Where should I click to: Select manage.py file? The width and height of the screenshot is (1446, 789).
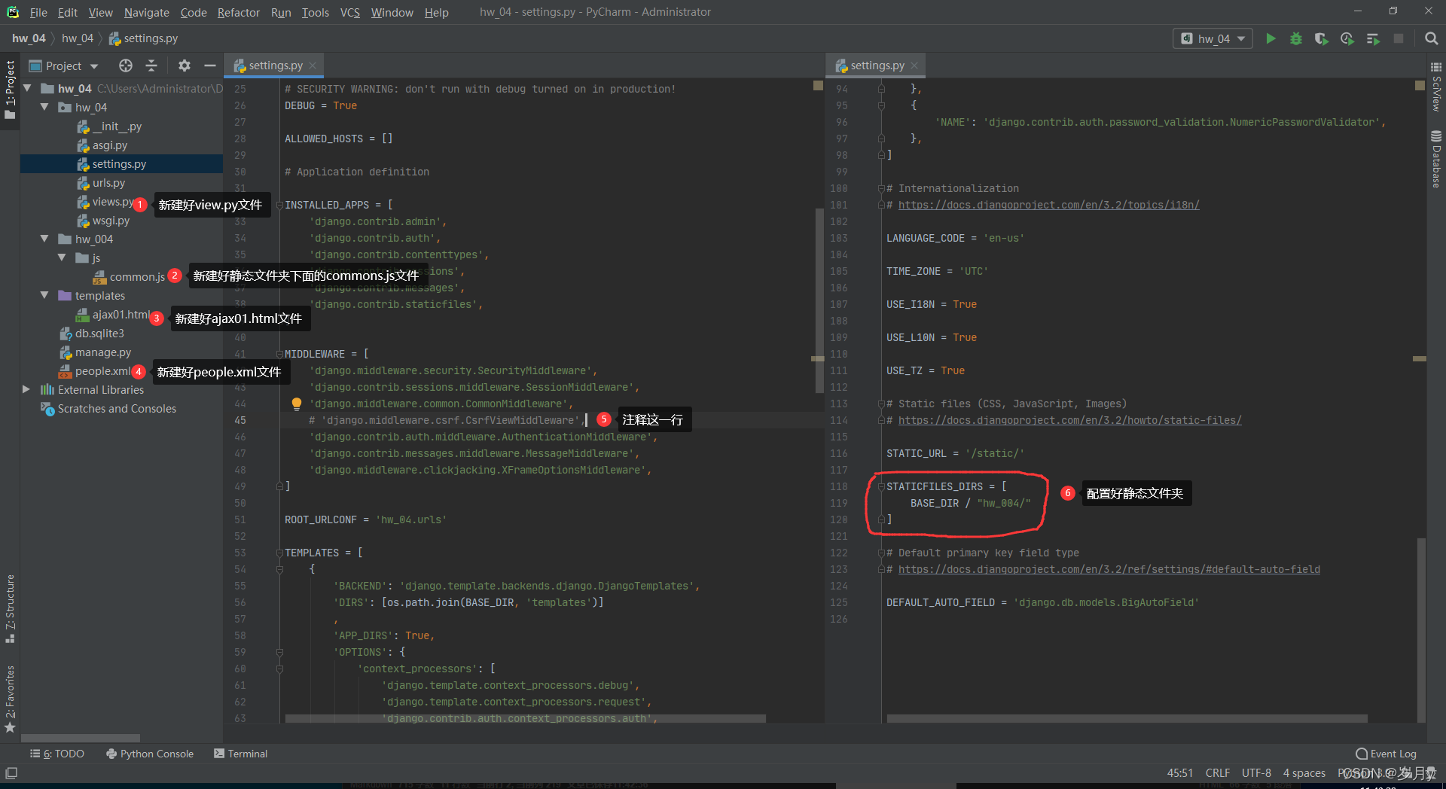[x=95, y=352]
